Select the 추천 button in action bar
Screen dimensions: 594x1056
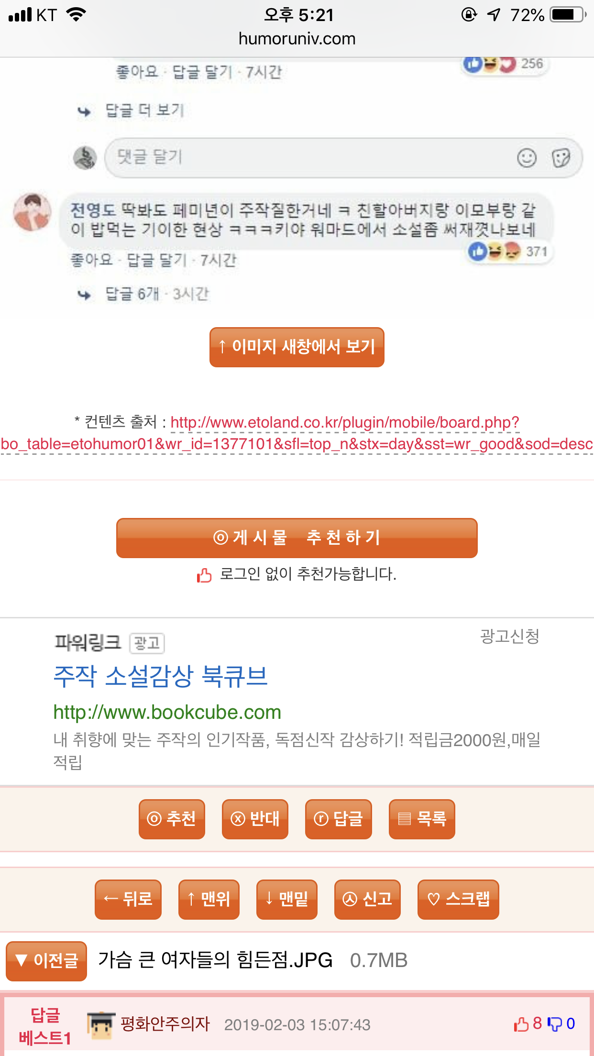click(172, 819)
